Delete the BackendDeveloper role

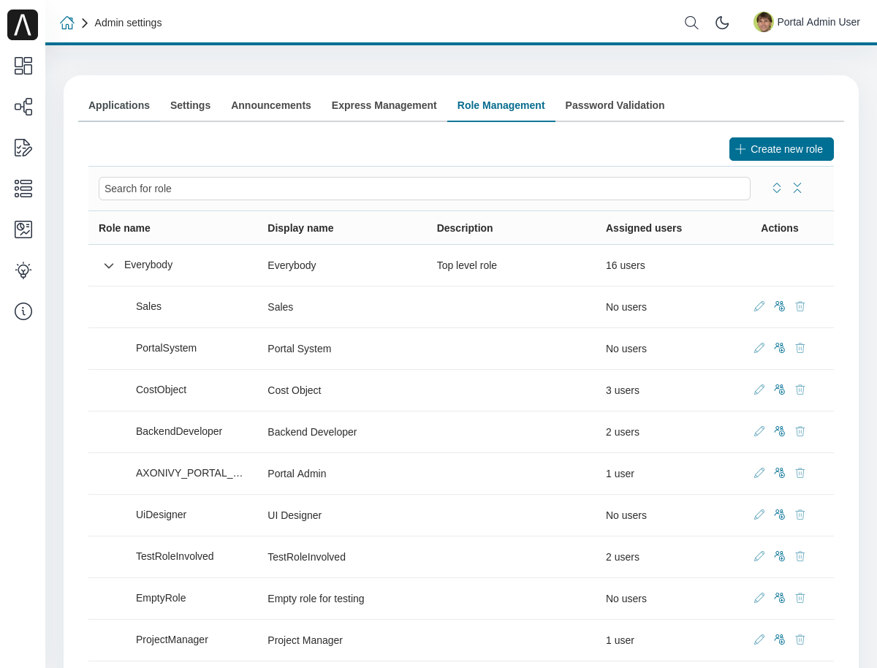point(800,431)
